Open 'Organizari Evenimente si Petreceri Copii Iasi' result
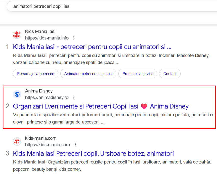Viewport: 217px width, 178px height. 101,106
